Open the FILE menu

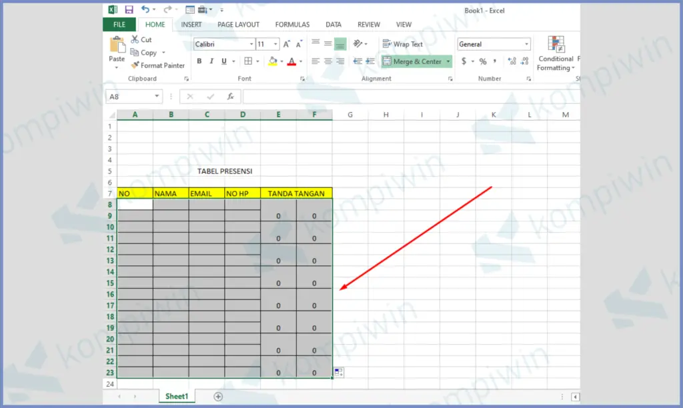pyautogui.click(x=119, y=24)
